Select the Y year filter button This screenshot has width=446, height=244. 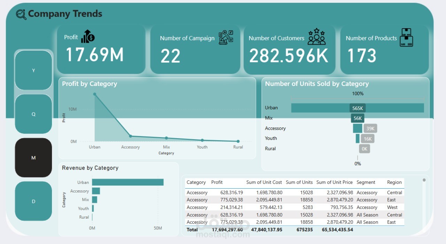[33, 70]
